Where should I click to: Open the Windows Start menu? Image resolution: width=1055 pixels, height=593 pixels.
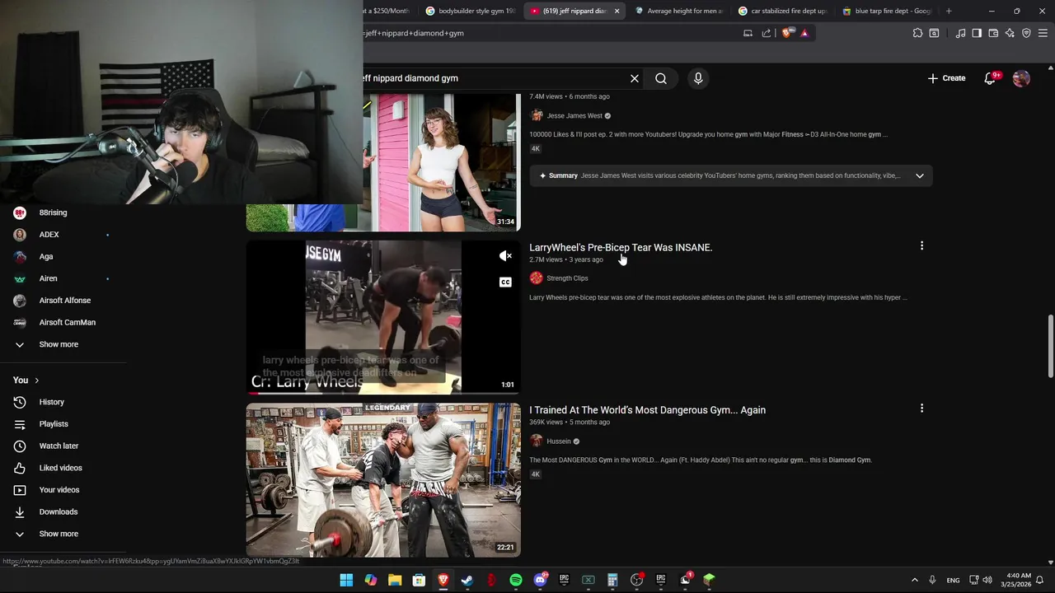pos(346,580)
